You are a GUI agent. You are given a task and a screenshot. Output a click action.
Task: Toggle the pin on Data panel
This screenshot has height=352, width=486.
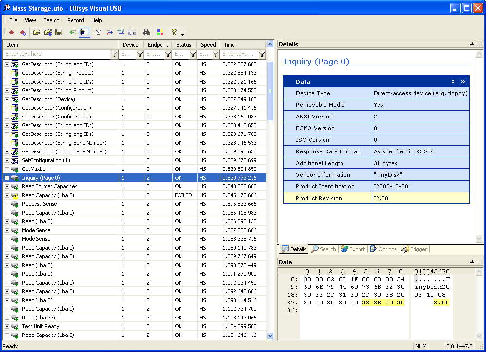pyautogui.click(x=472, y=262)
